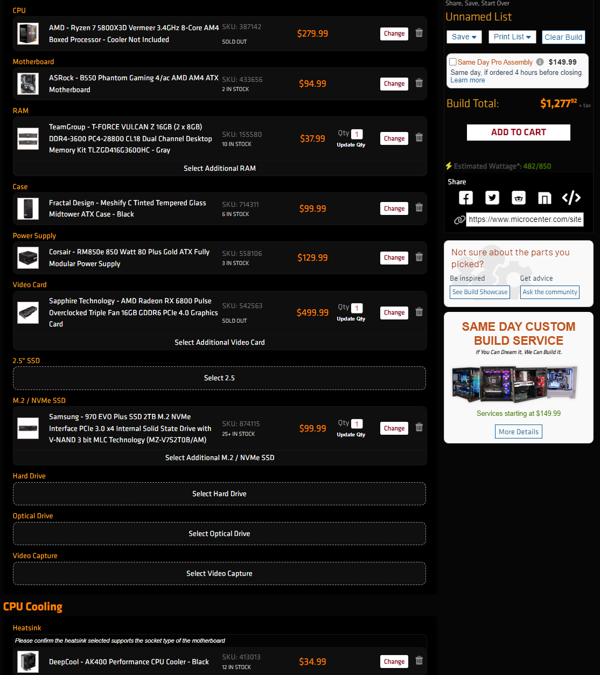Click the M.2 SSD quantity field
This screenshot has width=600, height=675.
tap(357, 424)
